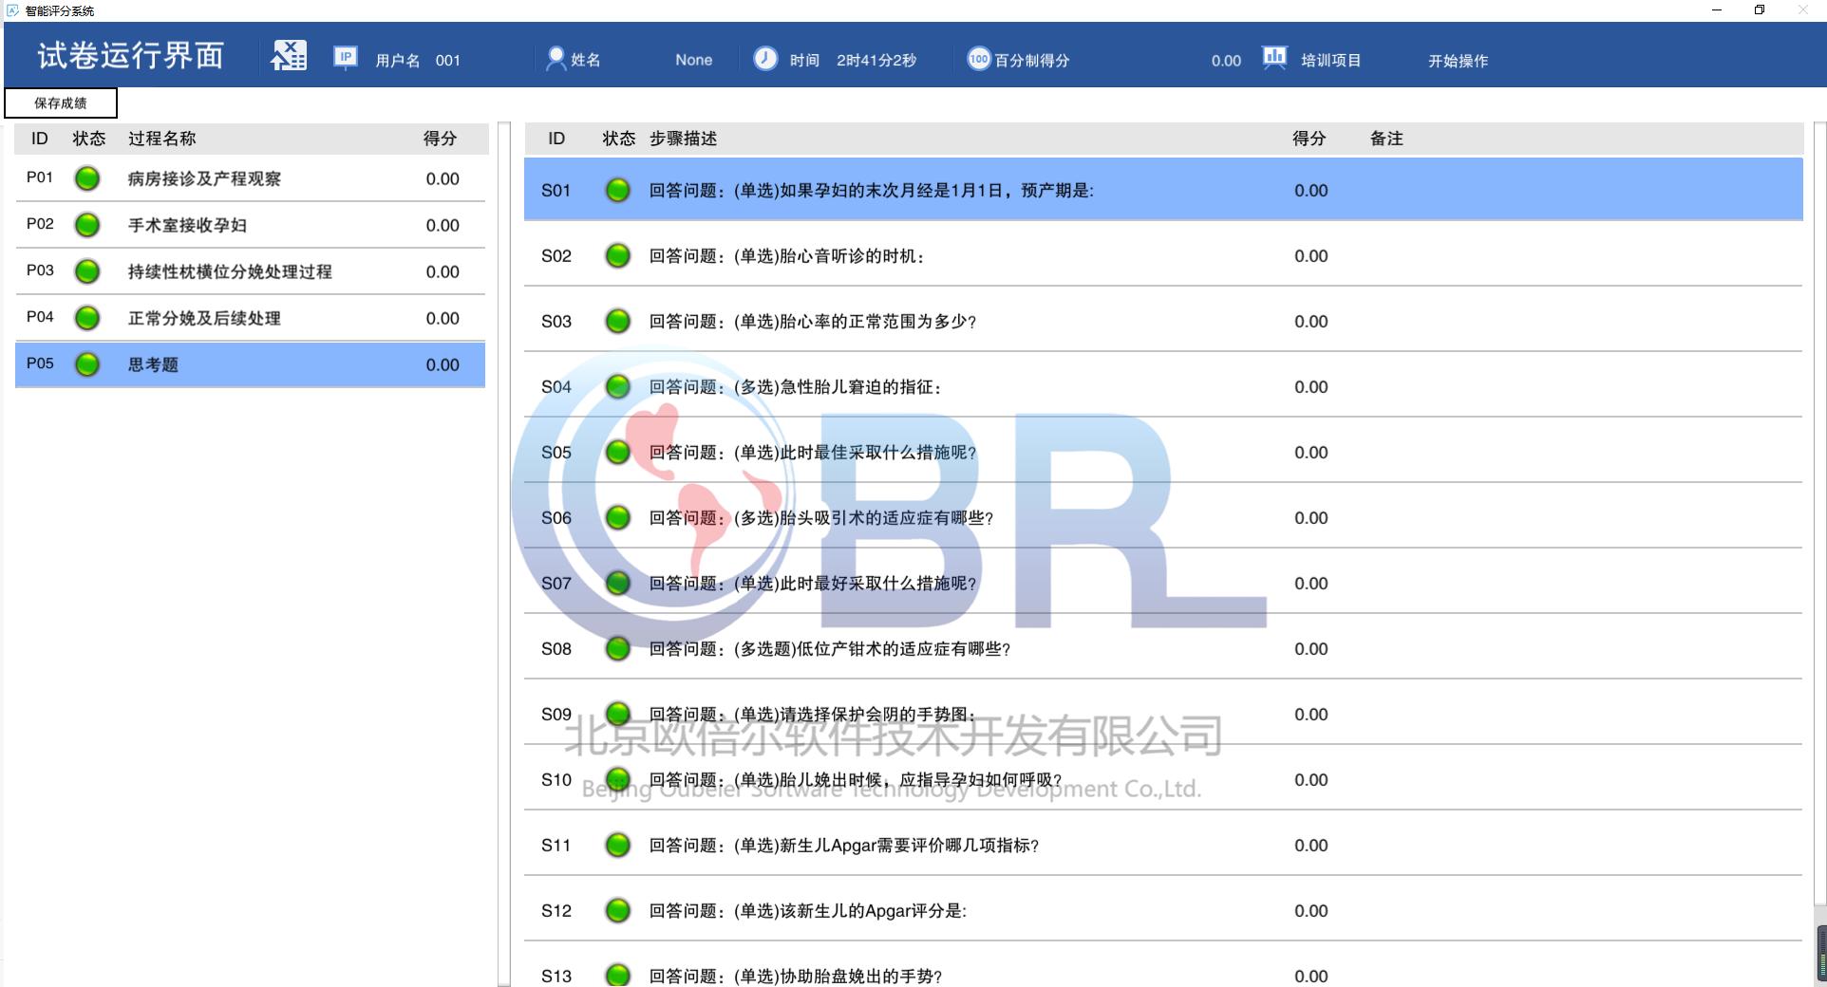Click the 保存成绩 button
Screen dimensions: 1827x987
point(60,102)
